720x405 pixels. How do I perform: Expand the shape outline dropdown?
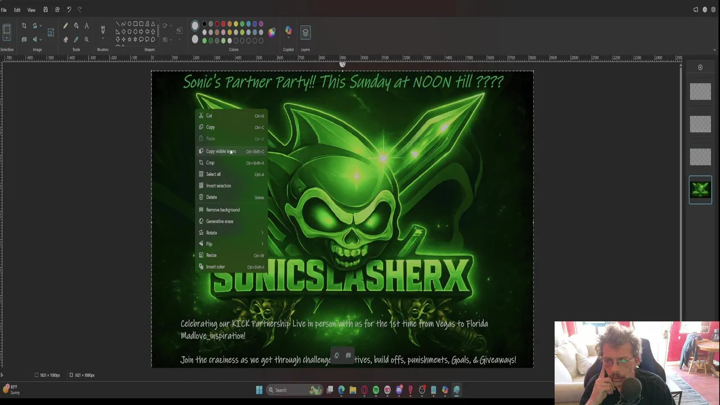click(170, 26)
